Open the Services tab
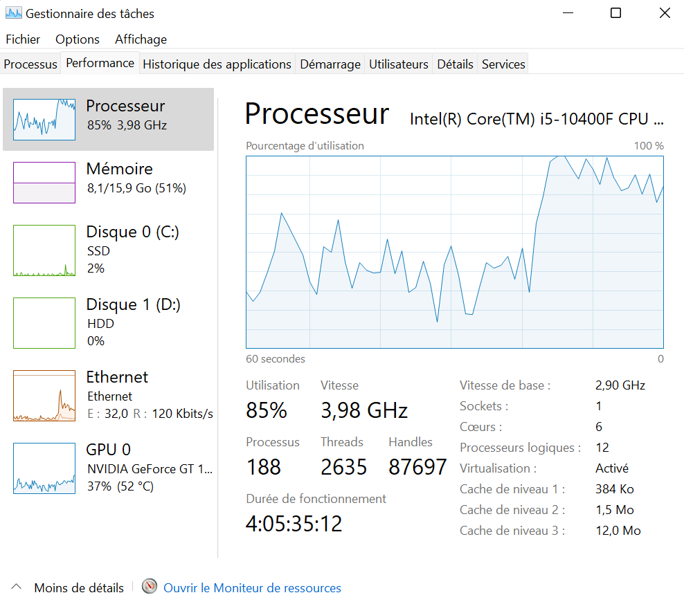 tap(503, 64)
